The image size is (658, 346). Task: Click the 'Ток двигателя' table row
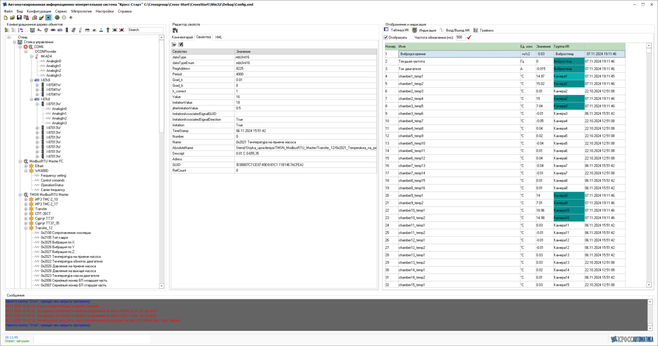(505, 69)
